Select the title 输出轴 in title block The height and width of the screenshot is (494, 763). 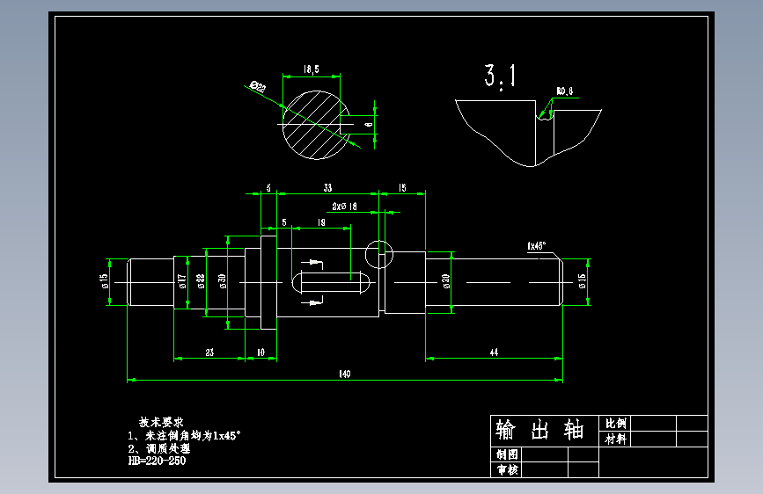point(540,430)
